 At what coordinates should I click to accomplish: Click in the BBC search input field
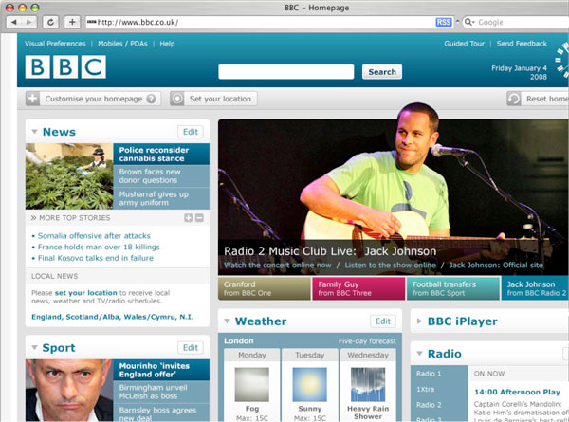[x=286, y=71]
